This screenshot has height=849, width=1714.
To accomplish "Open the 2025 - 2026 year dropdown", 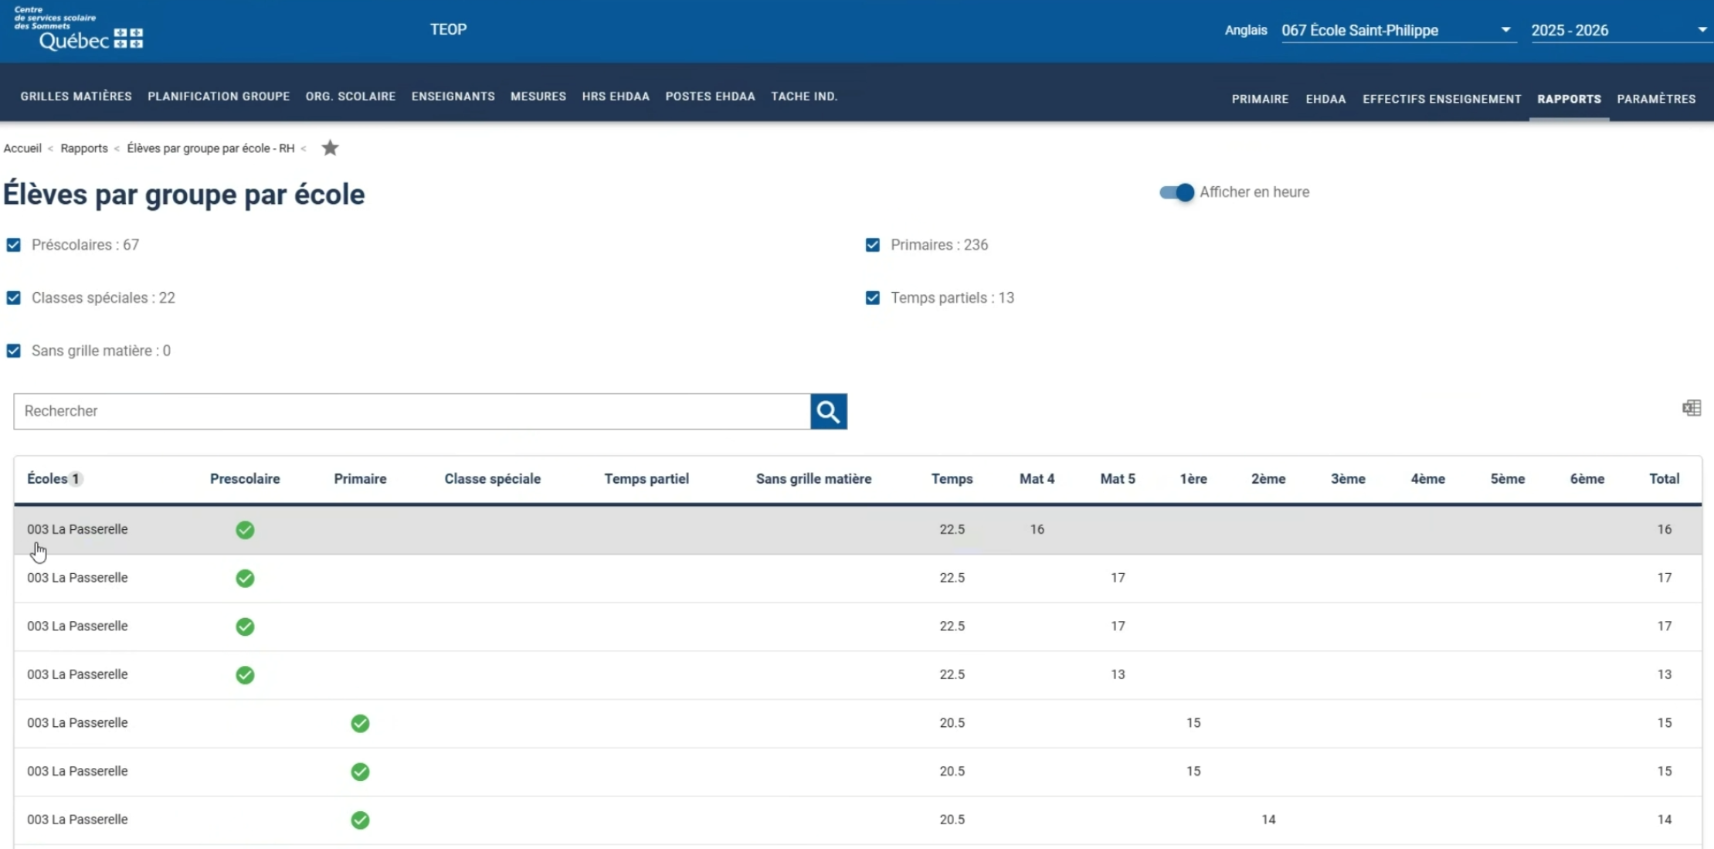I will pos(1620,30).
